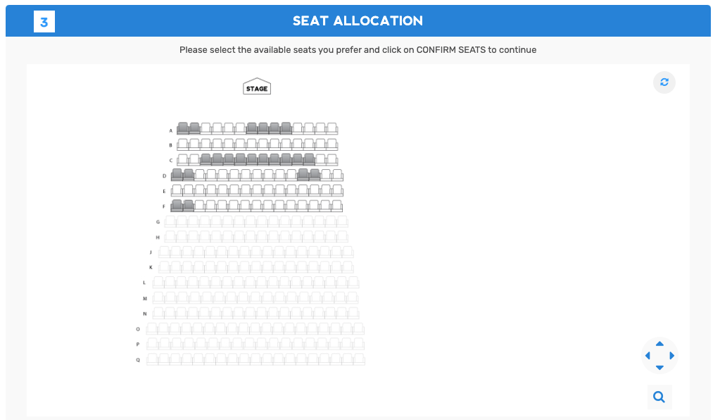The image size is (720, 420).
Task: Pick the leftmost seat in row E
Action: tap(177, 190)
